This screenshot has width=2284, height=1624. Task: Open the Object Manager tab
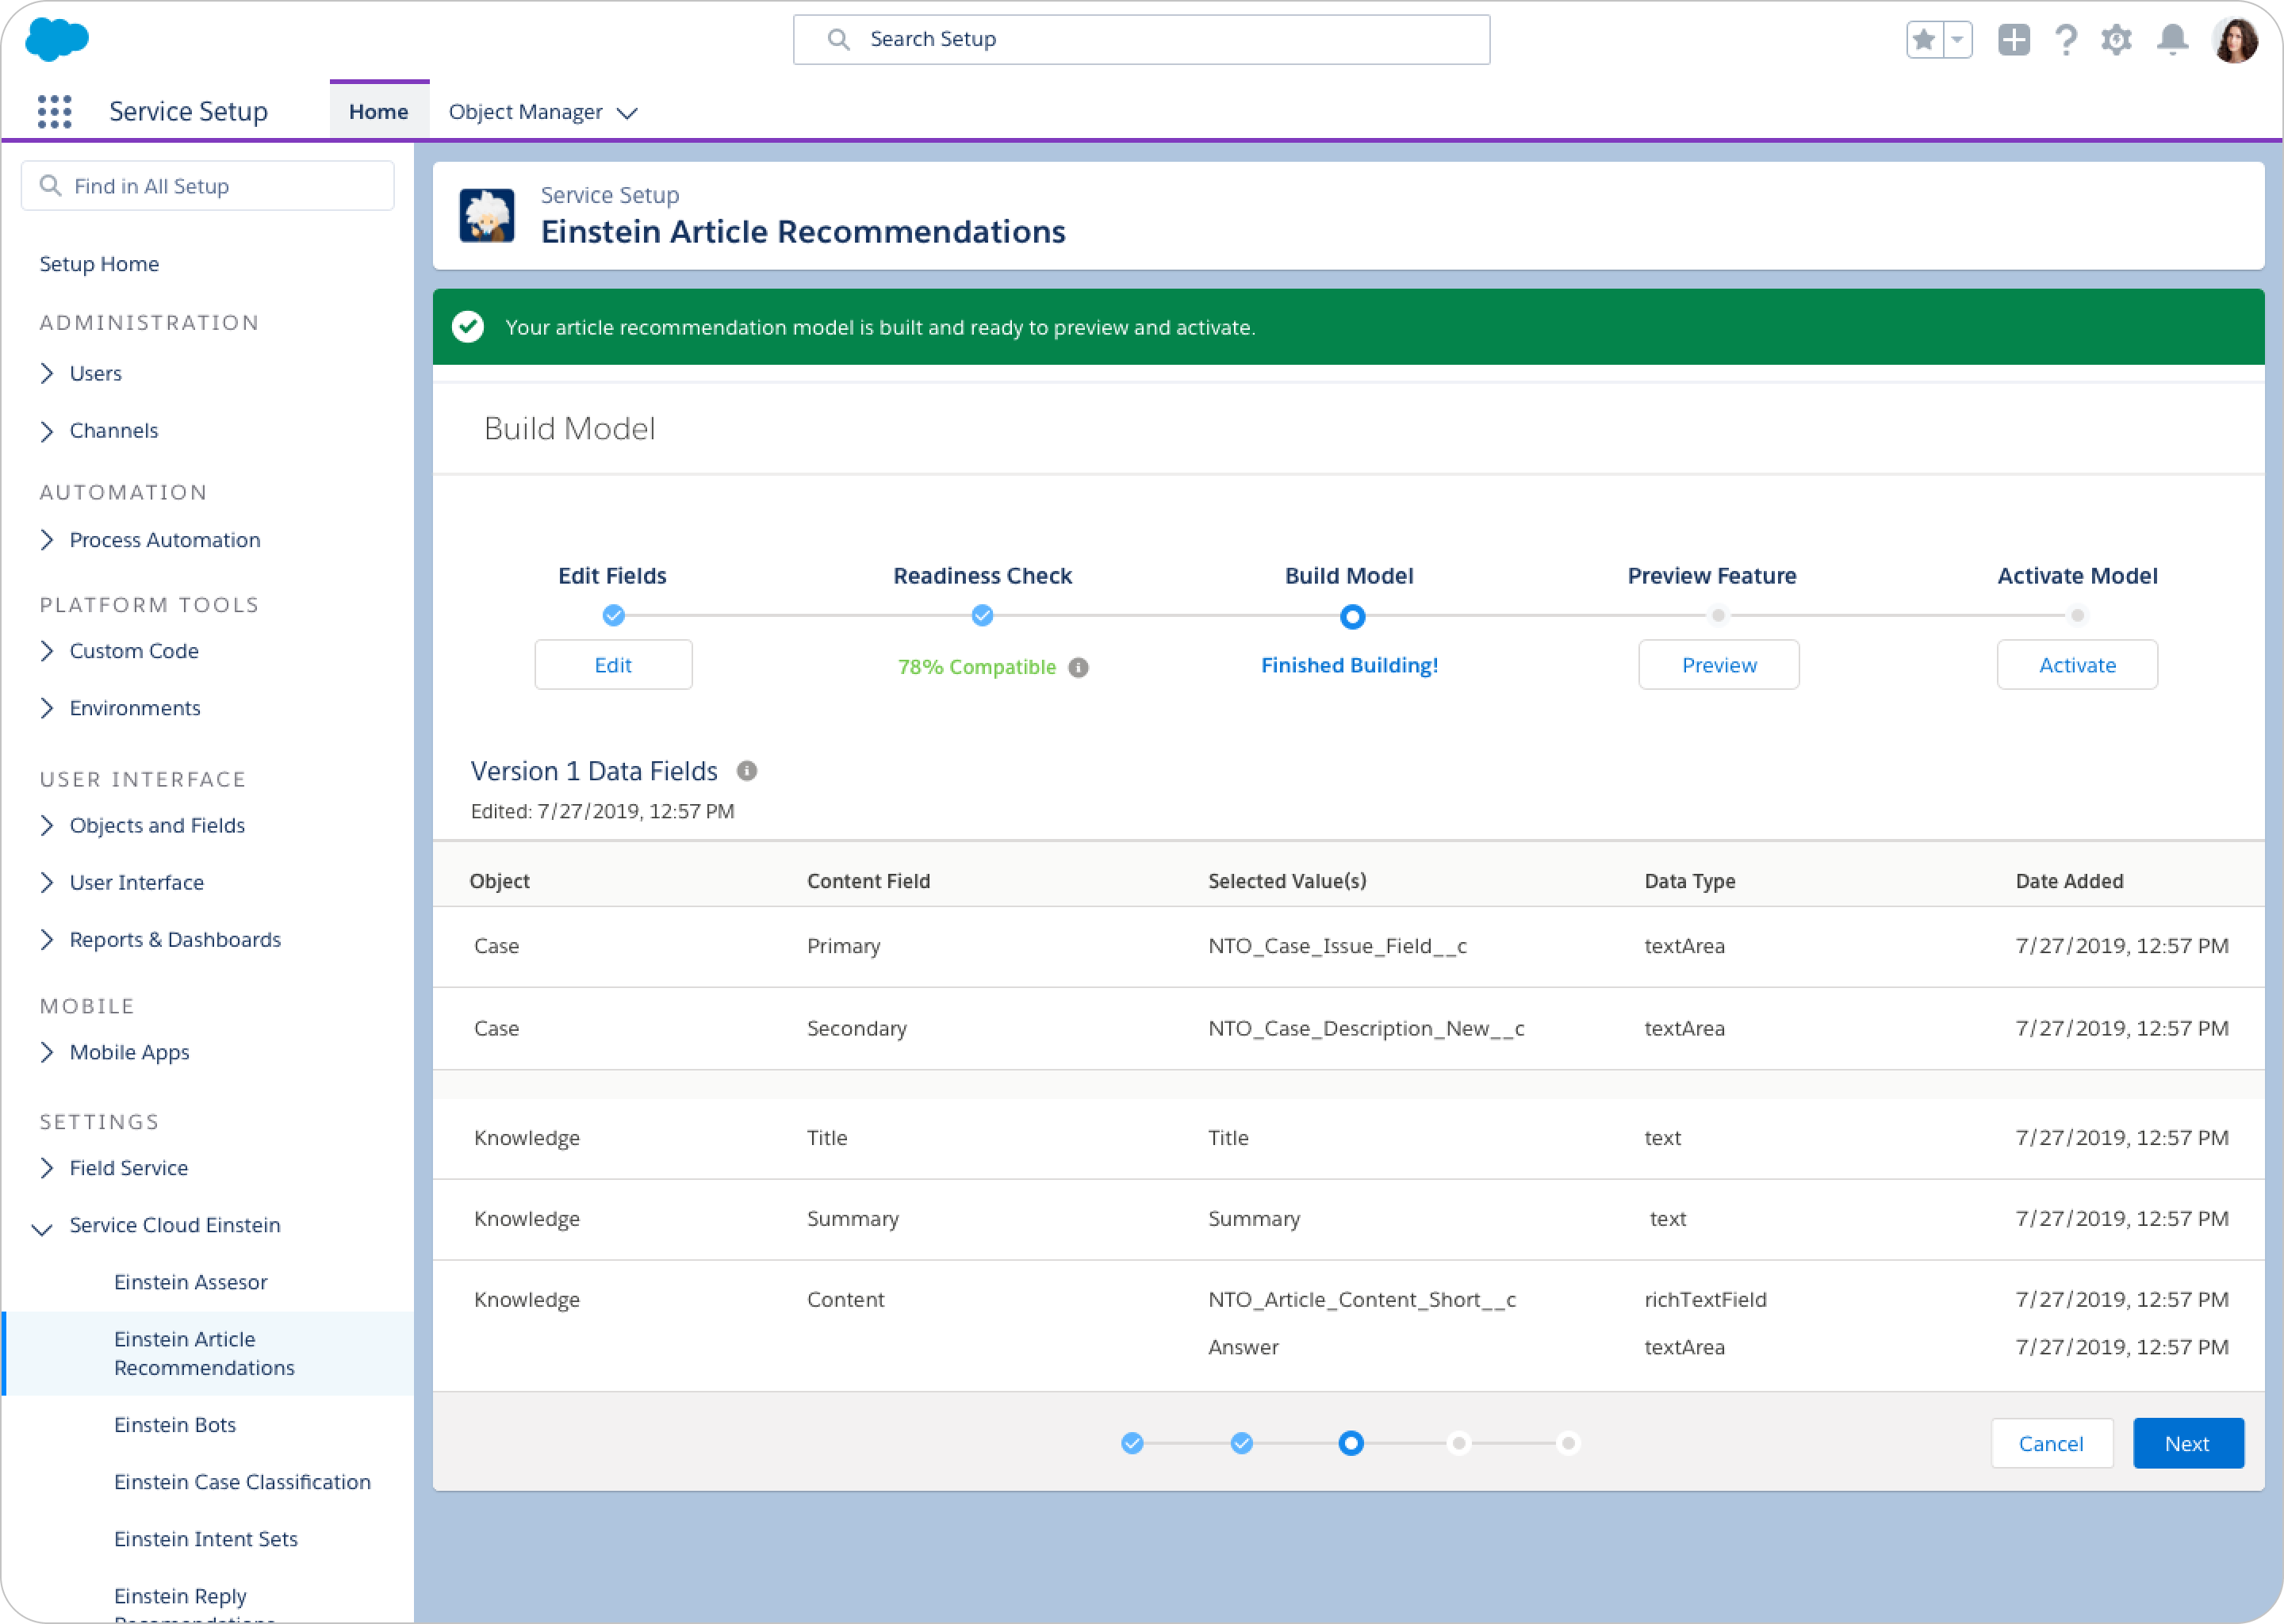(525, 111)
